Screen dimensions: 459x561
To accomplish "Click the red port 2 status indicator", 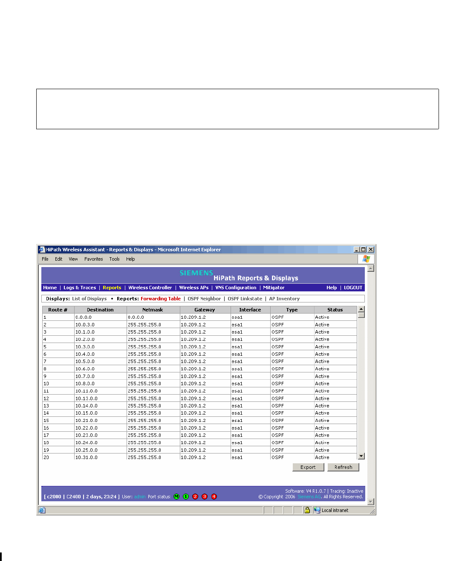I will point(195,497).
